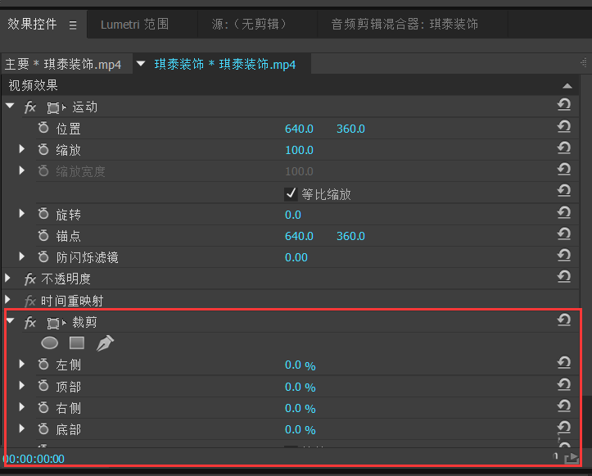Screen dimensions: 592x476
Task: Create an ellipse mask for 裁剪
Action: click(x=49, y=343)
